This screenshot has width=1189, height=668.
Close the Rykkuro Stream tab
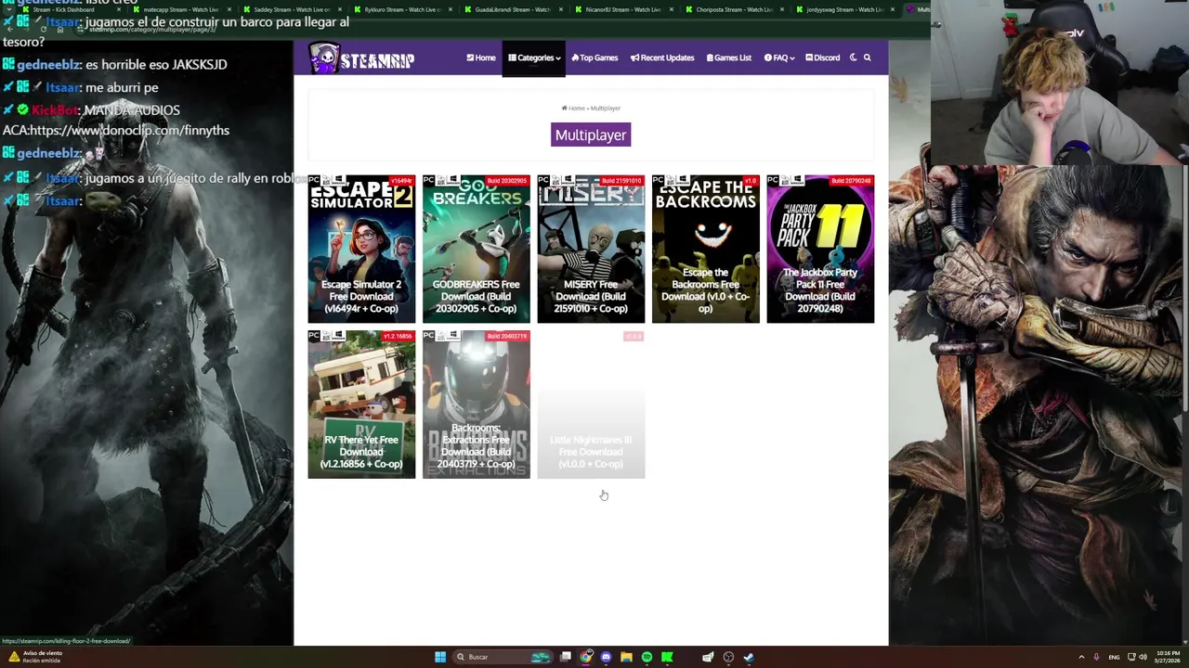(451, 9)
